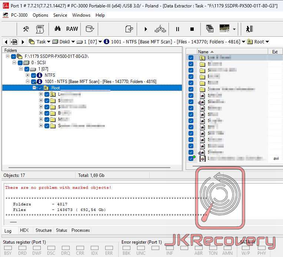283x257 pixels.
Task: Select the 1001 - NTFS Base MFT Scan tree item
Action: (x=100, y=82)
